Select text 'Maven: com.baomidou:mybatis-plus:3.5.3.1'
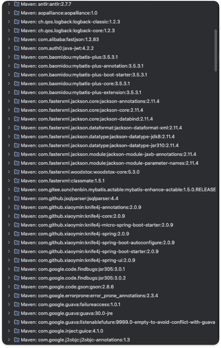Viewport: 221px width, 348px height. [x=69, y=57]
